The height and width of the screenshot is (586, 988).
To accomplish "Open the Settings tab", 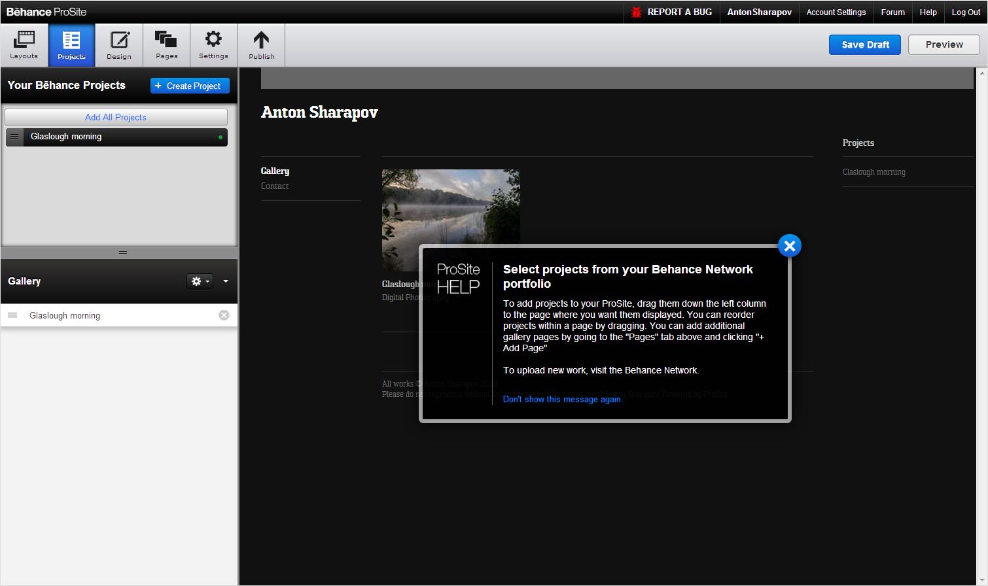I will [214, 45].
